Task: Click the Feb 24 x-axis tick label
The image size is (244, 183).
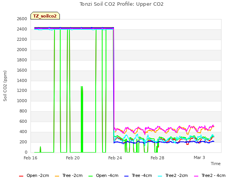Action: click(x=115, y=158)
